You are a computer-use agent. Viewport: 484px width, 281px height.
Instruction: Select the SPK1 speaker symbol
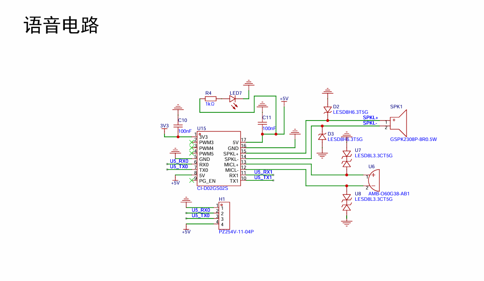coord(398,123)
